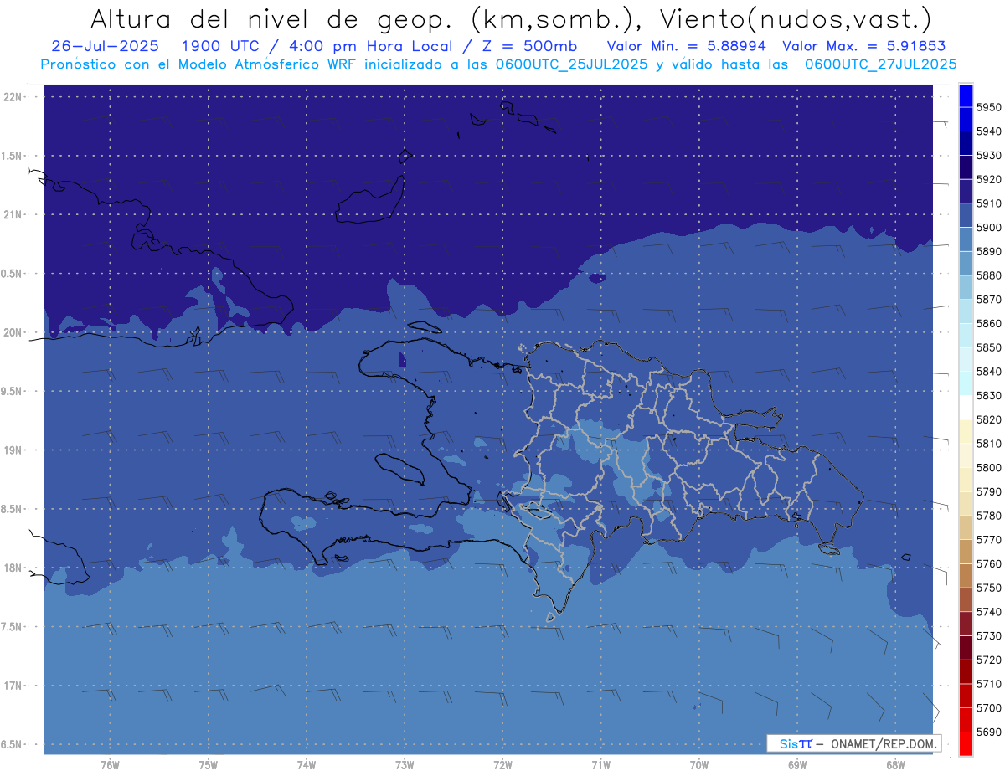Pick the color swatch between 5760 and 5770
This screenshot has width=1005, height=776.
pos(966,552)
